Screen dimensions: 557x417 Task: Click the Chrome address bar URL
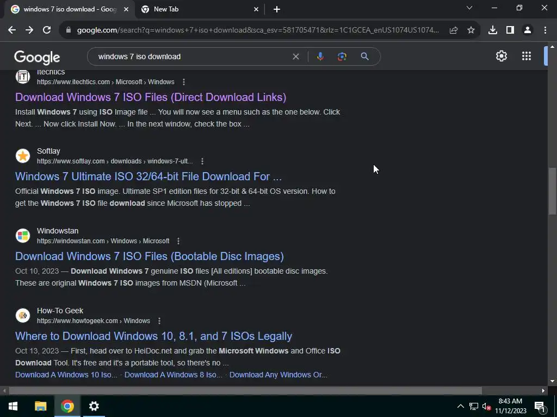(x=258, y=30)
